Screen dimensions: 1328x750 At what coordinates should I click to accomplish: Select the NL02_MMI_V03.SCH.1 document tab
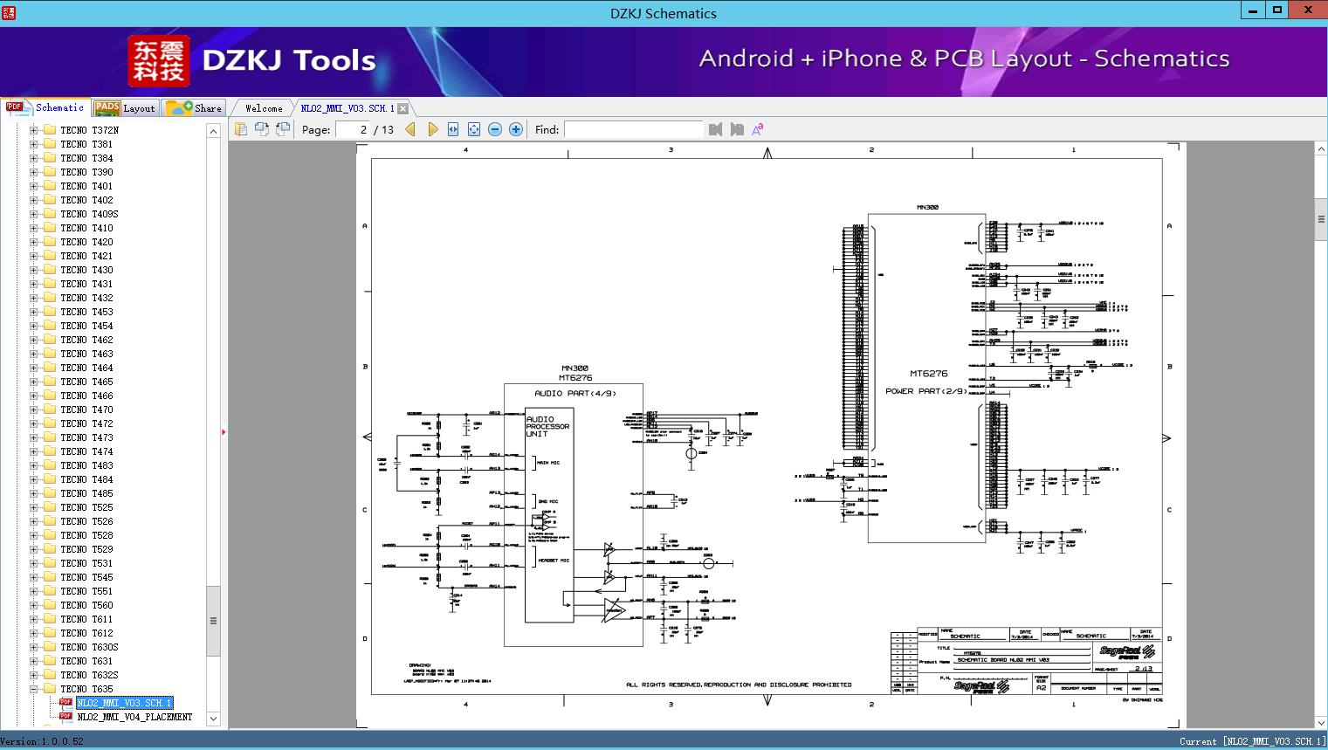pyautogui.click(x=347, y=108)
